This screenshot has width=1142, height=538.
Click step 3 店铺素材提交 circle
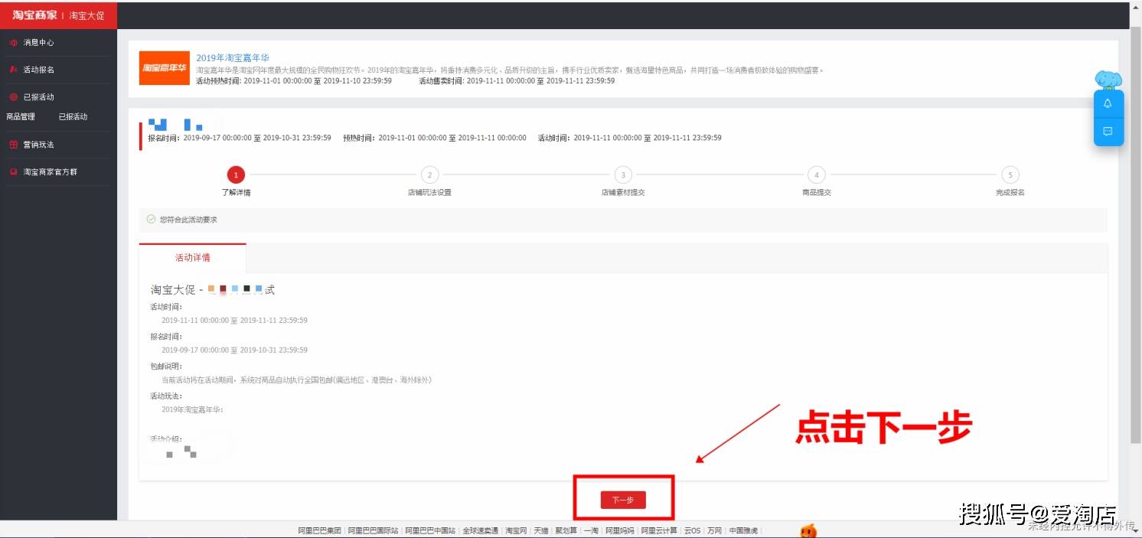[x=623, y=175]
